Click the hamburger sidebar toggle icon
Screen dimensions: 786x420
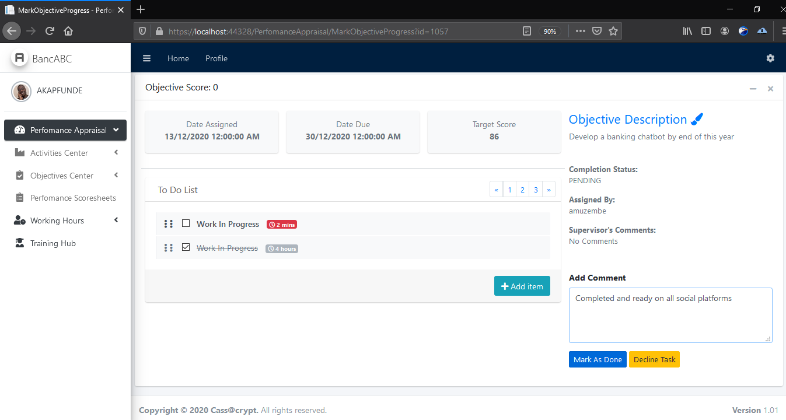point(147,58)
